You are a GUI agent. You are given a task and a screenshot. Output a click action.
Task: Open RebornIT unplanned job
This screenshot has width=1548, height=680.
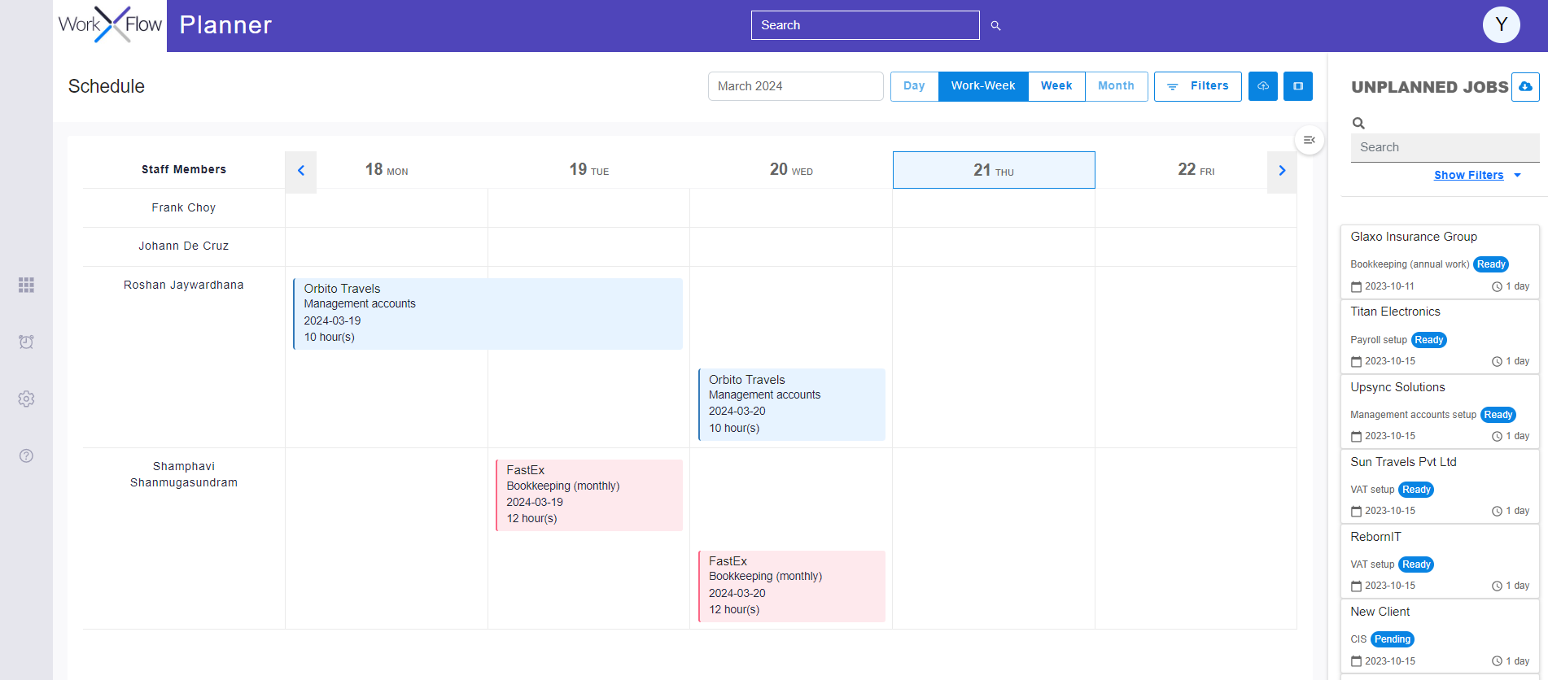1440,561
